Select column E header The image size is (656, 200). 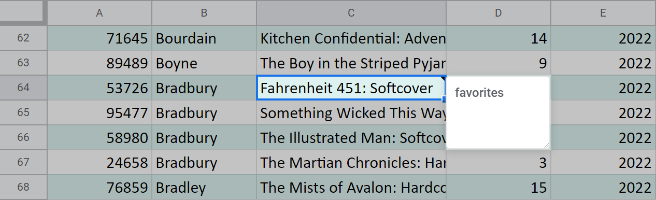tap(603, 13)
